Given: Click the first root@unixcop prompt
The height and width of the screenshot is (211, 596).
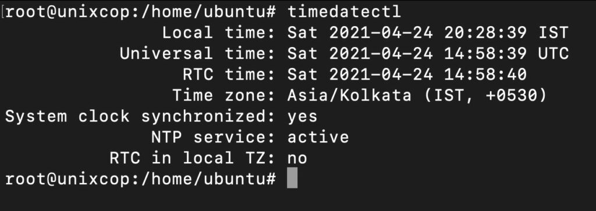Looking at the screenshot, I should (x=140, y=12).
